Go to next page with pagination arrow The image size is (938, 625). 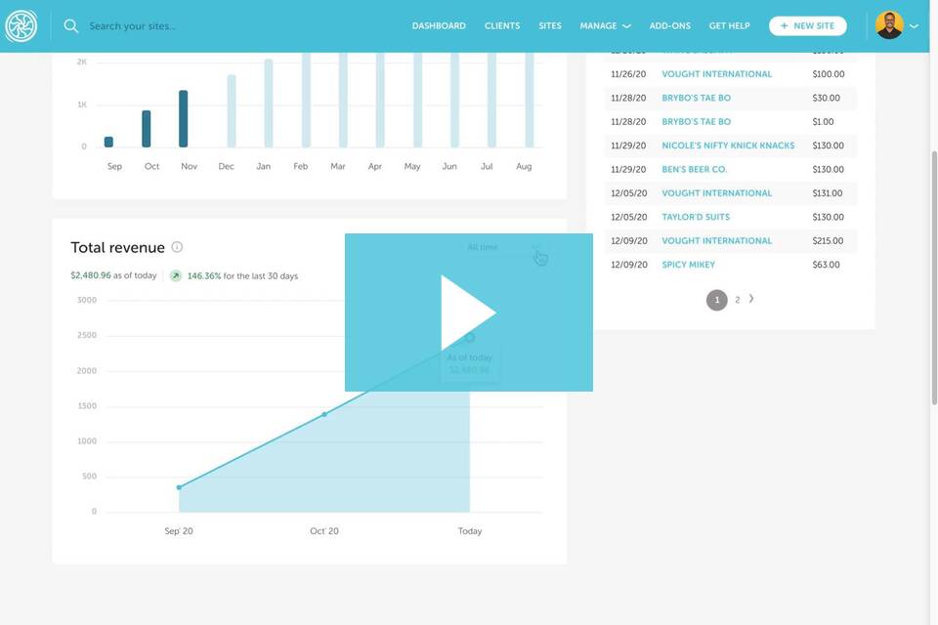point(751,299)
